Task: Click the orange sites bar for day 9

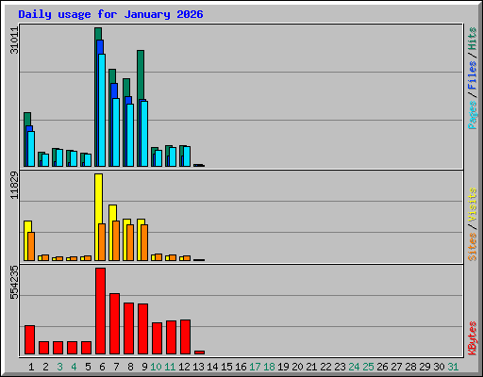Action: pos(144,242)
